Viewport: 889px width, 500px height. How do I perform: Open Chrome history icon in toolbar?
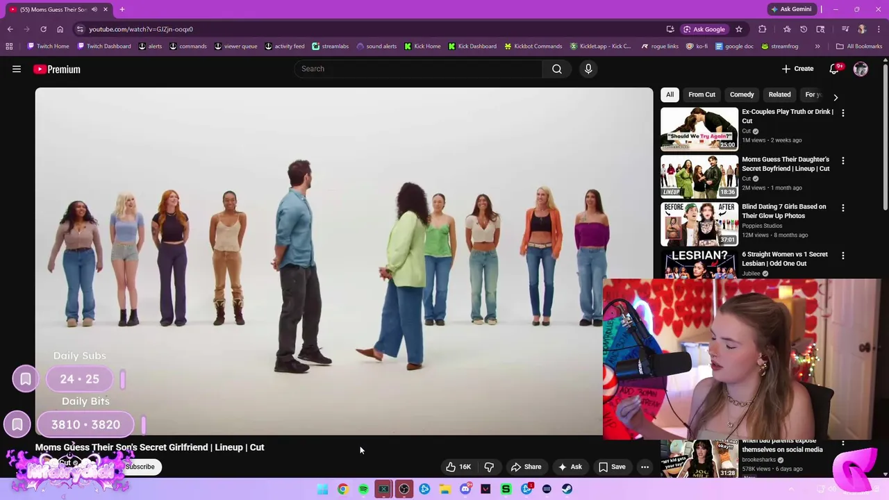point(804,29)
